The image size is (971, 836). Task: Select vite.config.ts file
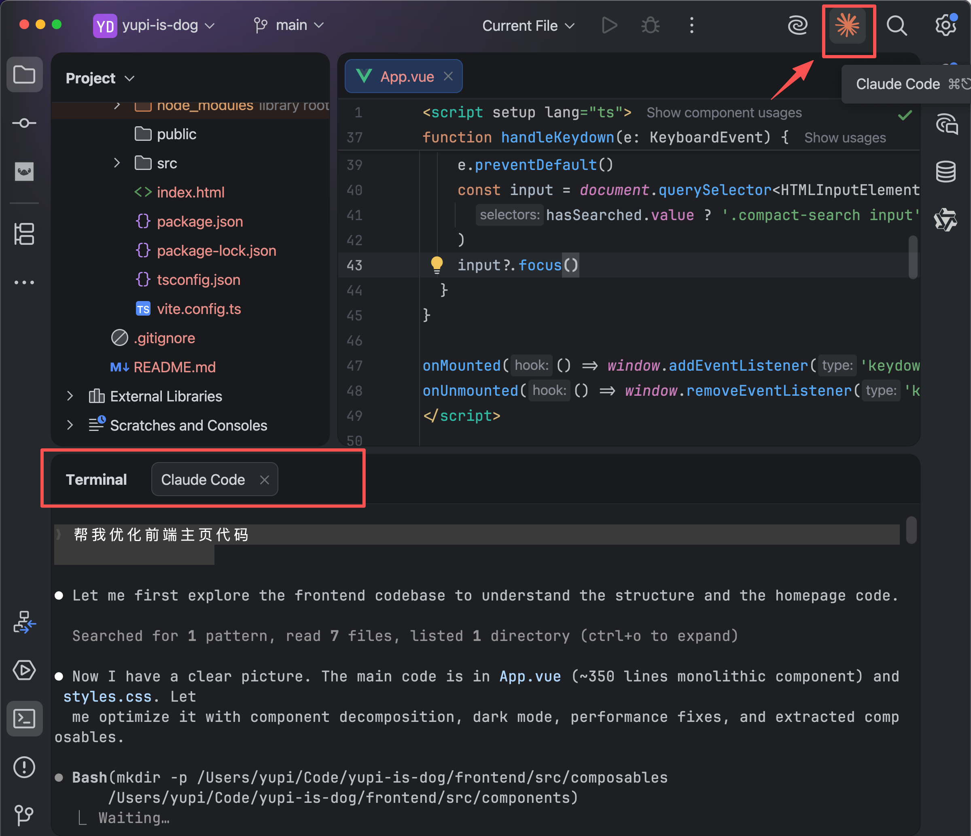tap(199, 309)
